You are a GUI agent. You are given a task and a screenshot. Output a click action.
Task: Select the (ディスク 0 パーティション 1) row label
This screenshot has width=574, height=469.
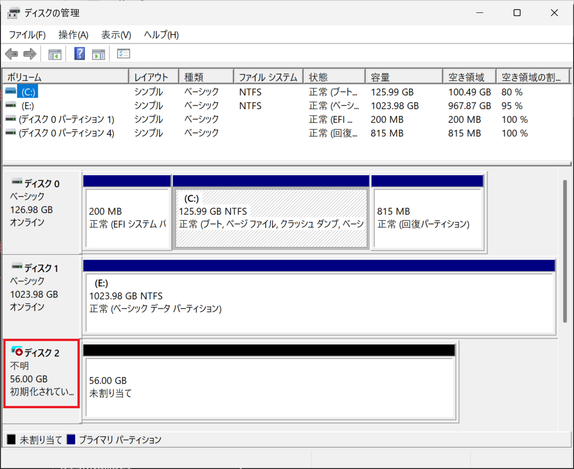[66, 120]
